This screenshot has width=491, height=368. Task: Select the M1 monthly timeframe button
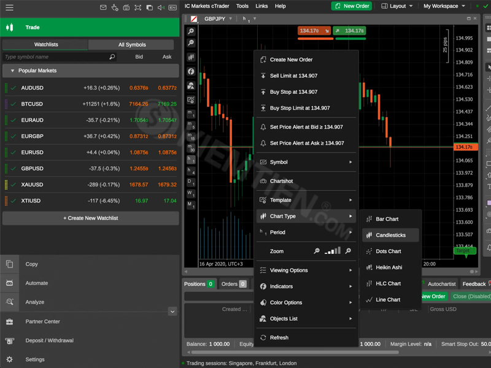191,205
